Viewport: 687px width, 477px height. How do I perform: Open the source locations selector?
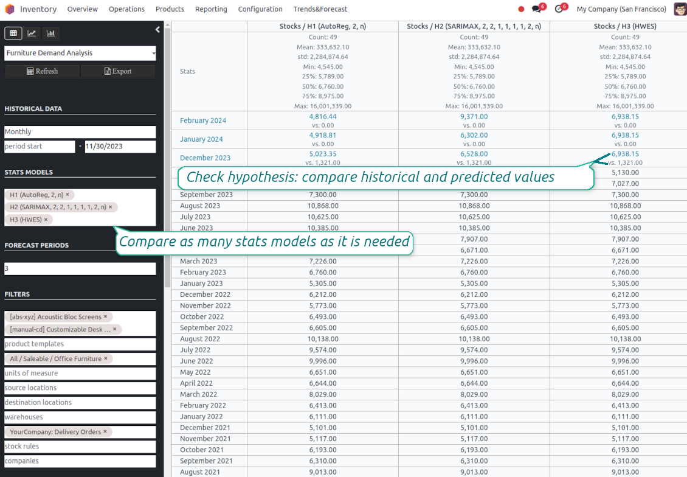tap(80, 388)
